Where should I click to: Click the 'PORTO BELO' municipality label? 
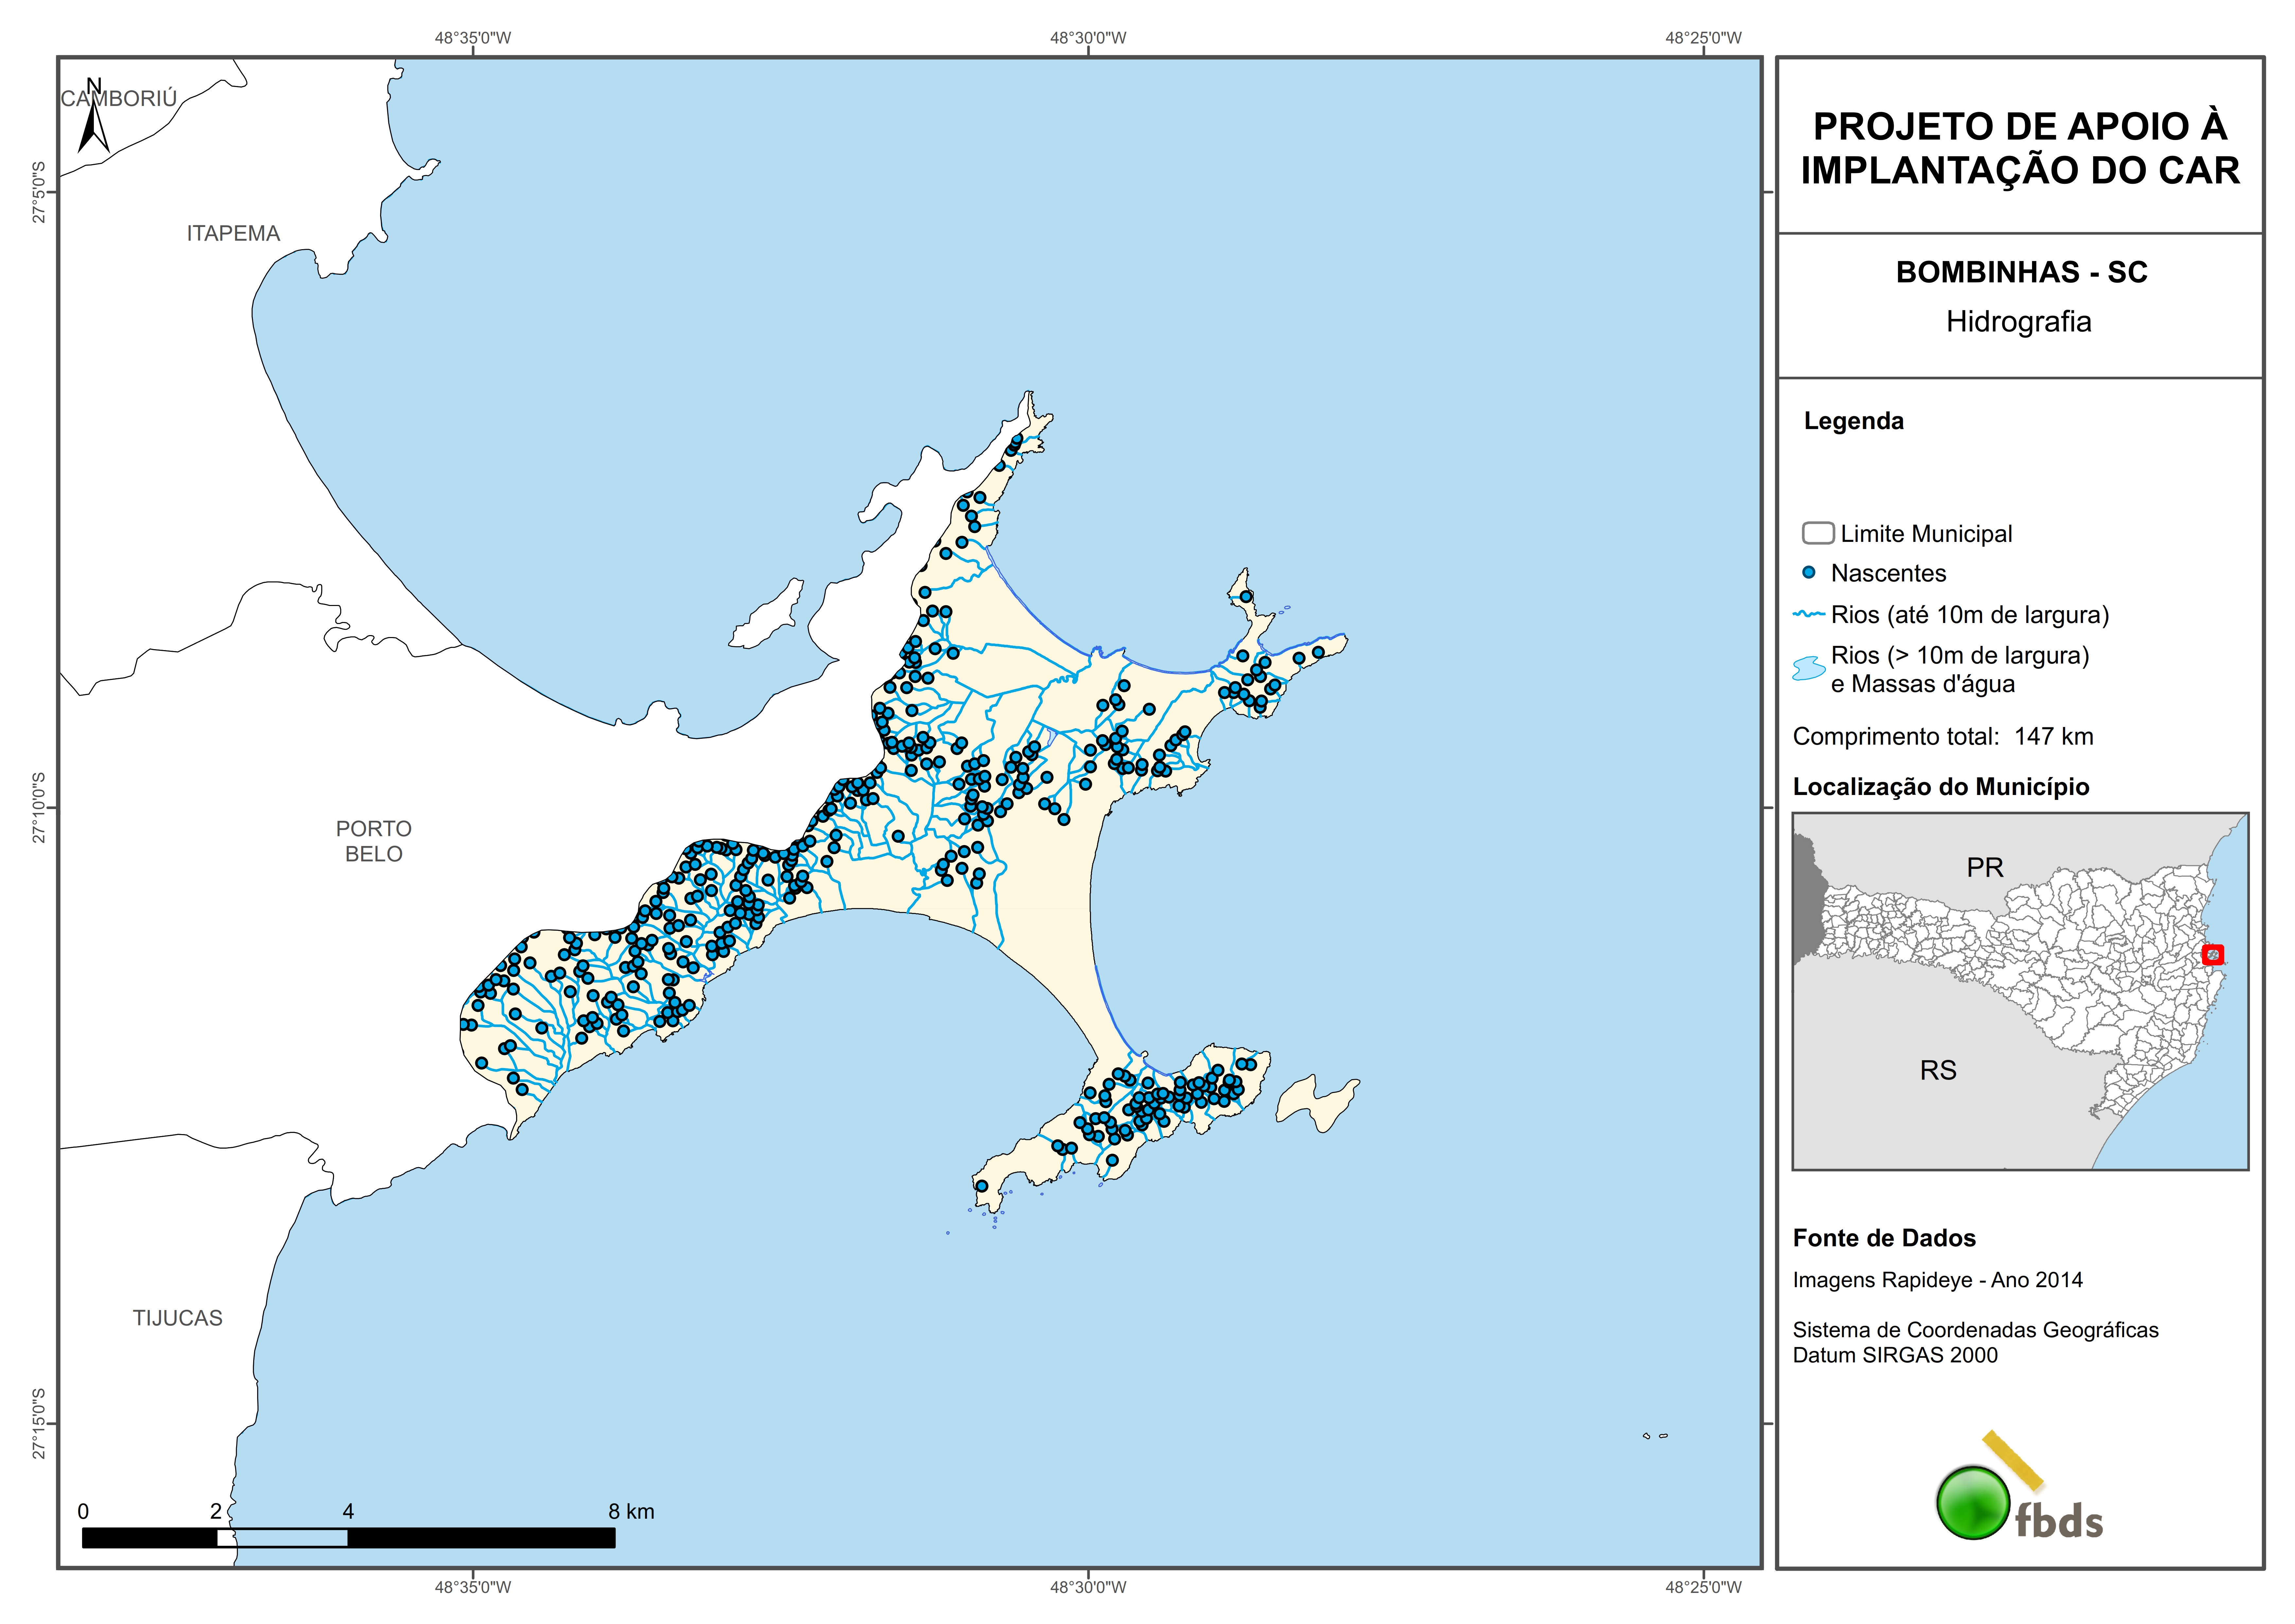click(374, 842)
